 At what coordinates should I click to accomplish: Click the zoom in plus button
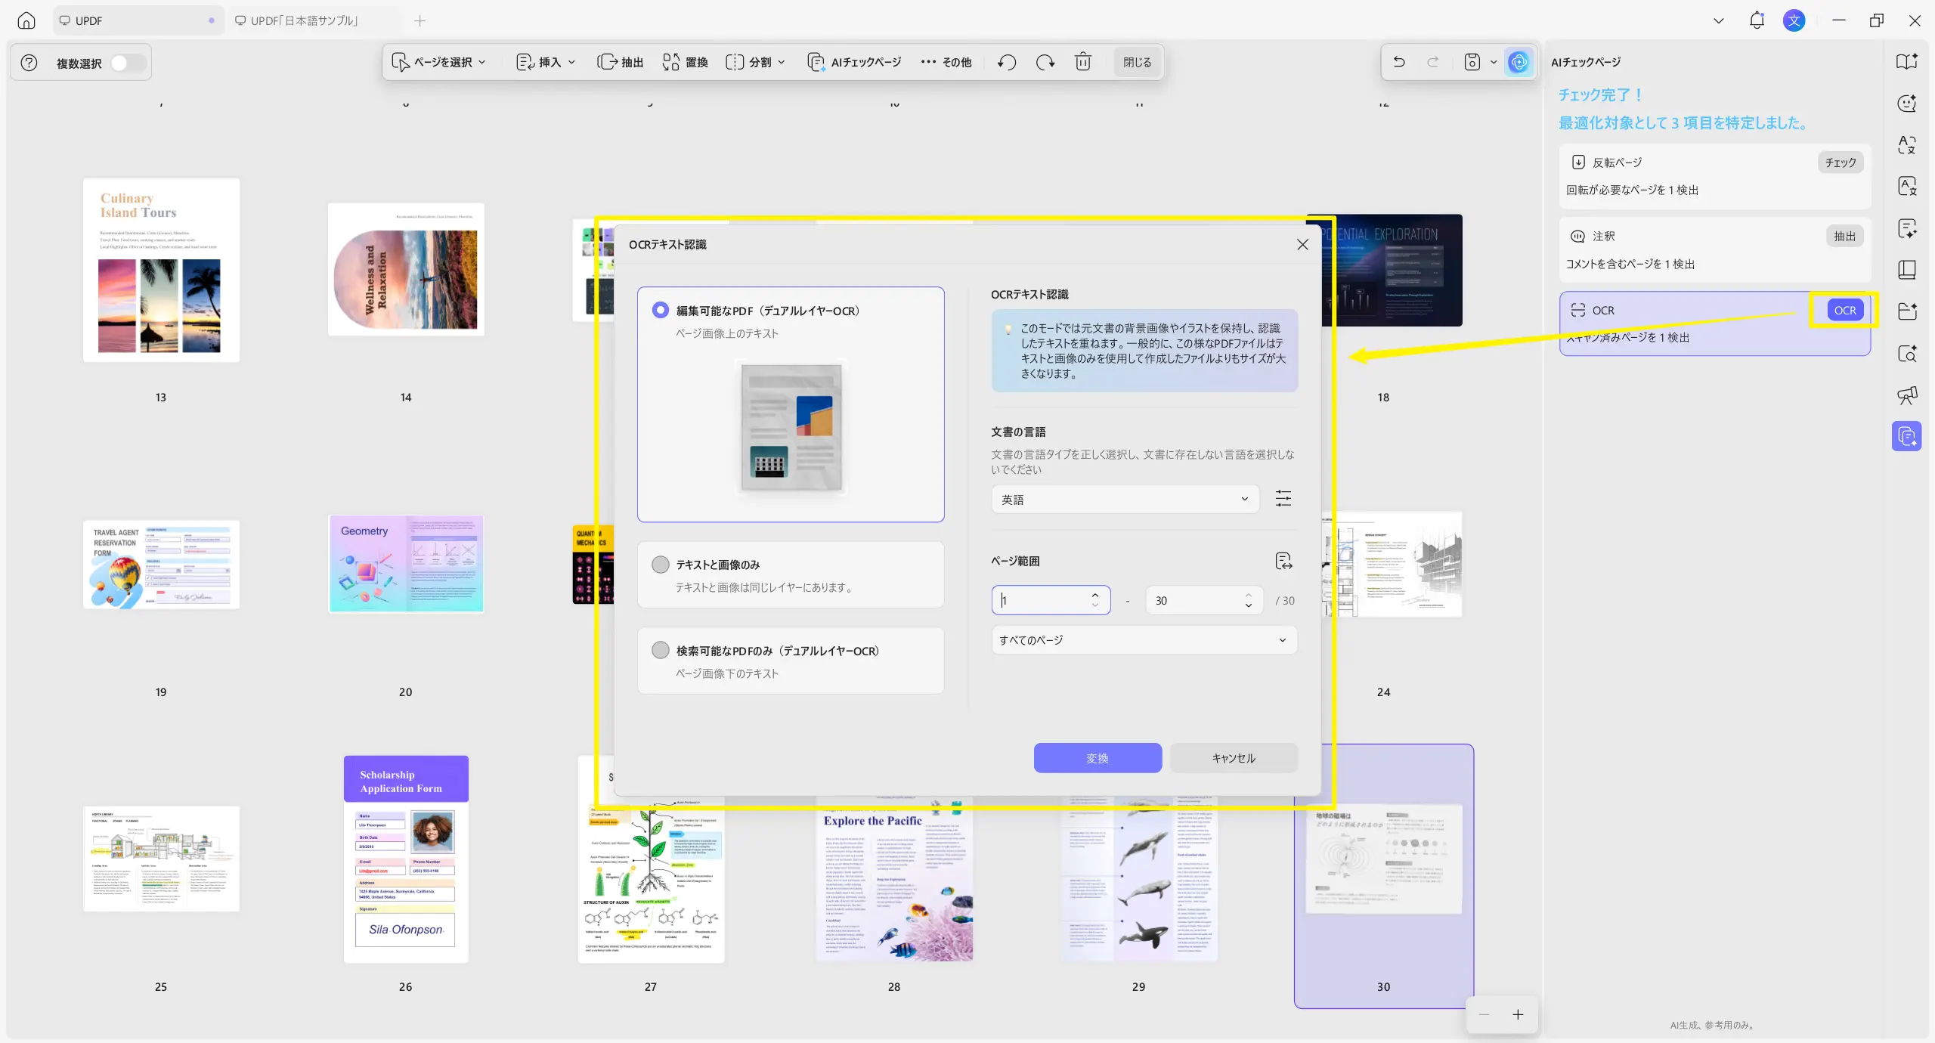pos(1518,1015)
